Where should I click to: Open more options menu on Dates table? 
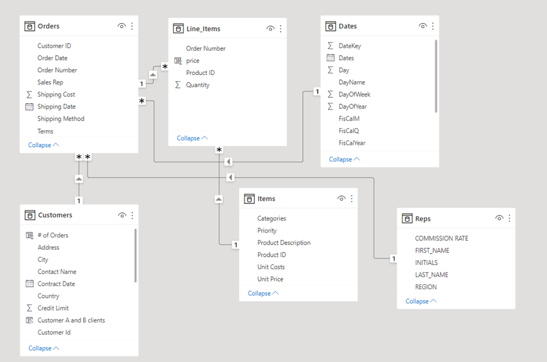click(x=433, y=26)
